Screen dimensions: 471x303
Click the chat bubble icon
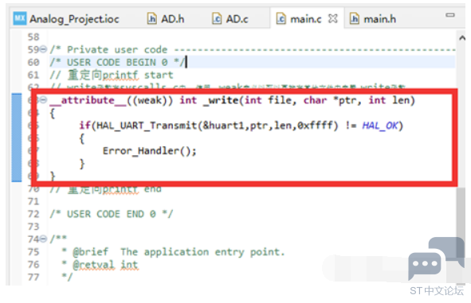coord(436,259)
